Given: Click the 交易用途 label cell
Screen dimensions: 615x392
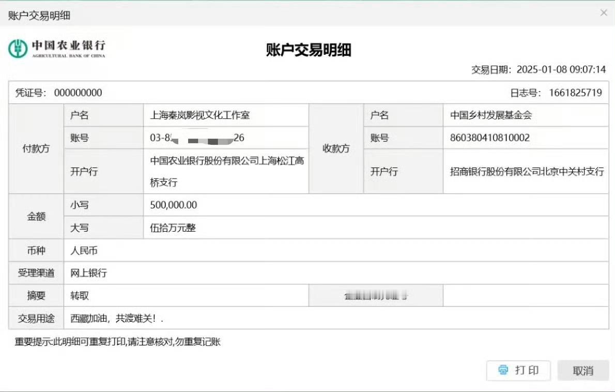Looking at the screenshot, I should pyautogui.click(x=36, y=318).
